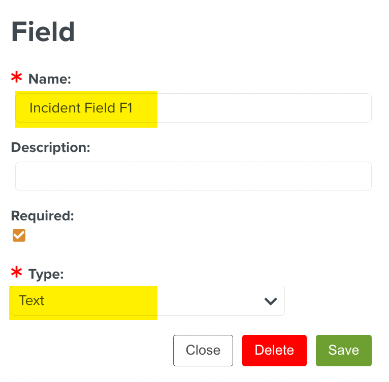Image resolution: width=389 pixels, height=382 pixels.
Task: Place cursor in "Incident Field F1" text
Action: click(x=81, y=108)
